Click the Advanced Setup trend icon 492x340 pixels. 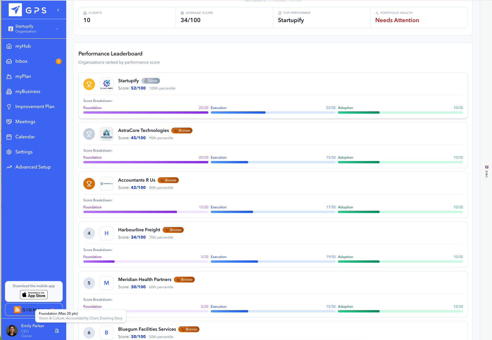coord(9,167)
